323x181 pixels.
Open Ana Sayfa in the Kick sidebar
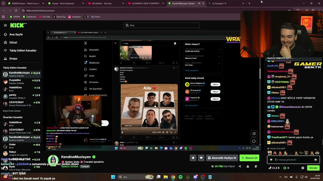[x=16, y=34]
